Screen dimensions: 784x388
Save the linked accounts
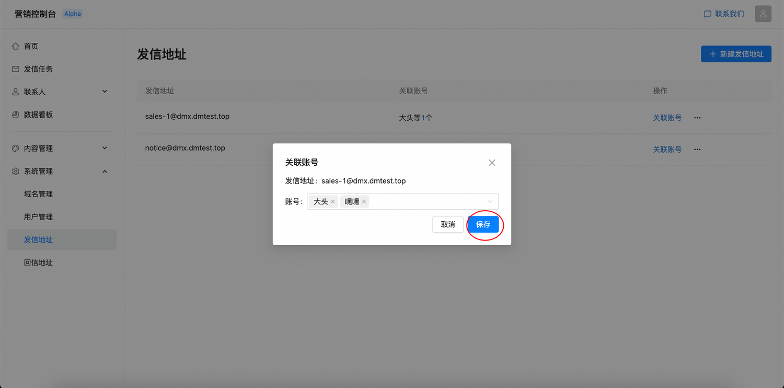point(483,224)
